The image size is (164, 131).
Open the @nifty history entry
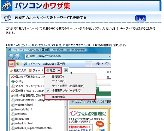(17, 81)
